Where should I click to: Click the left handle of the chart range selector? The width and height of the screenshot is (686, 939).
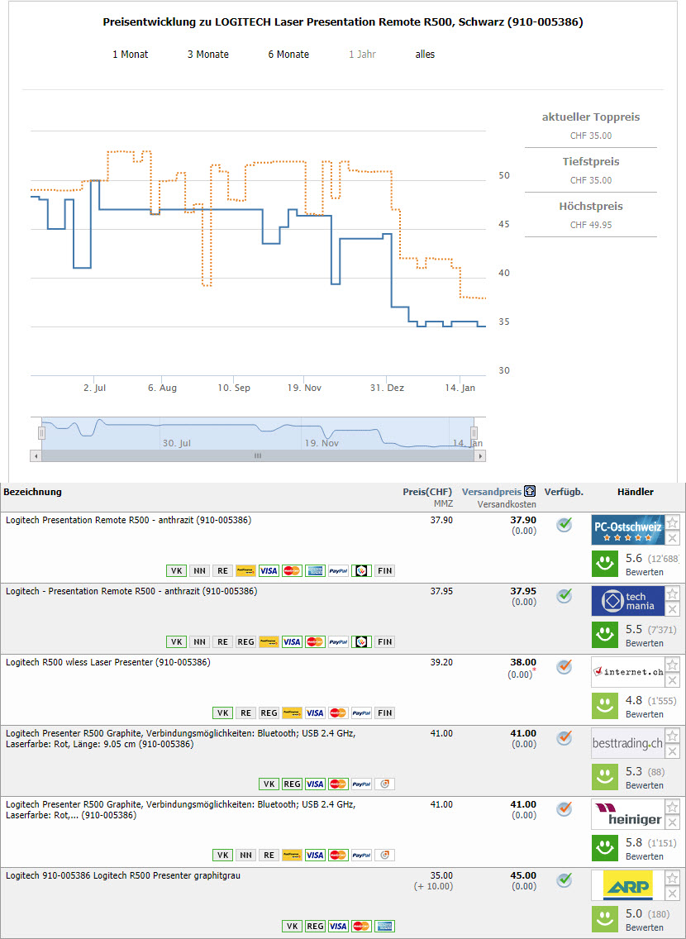[41, 433]
